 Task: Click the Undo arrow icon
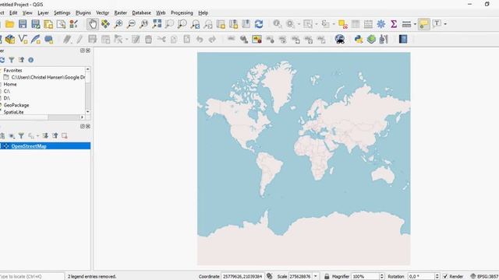click(200, 40)
